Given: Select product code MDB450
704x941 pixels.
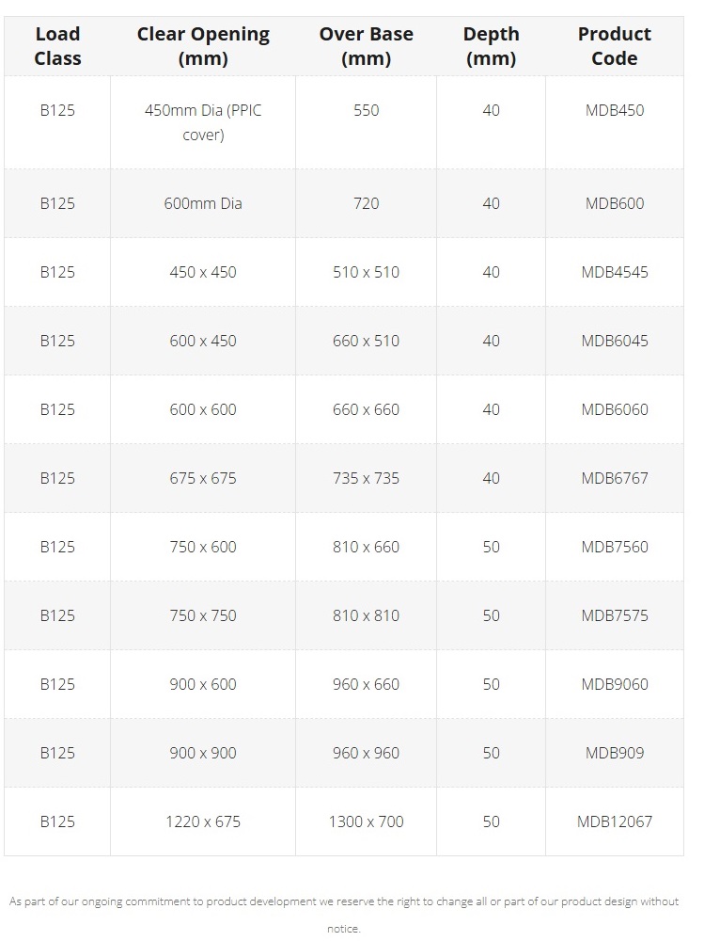Looking at the screenshot, I should coord(615,110).
